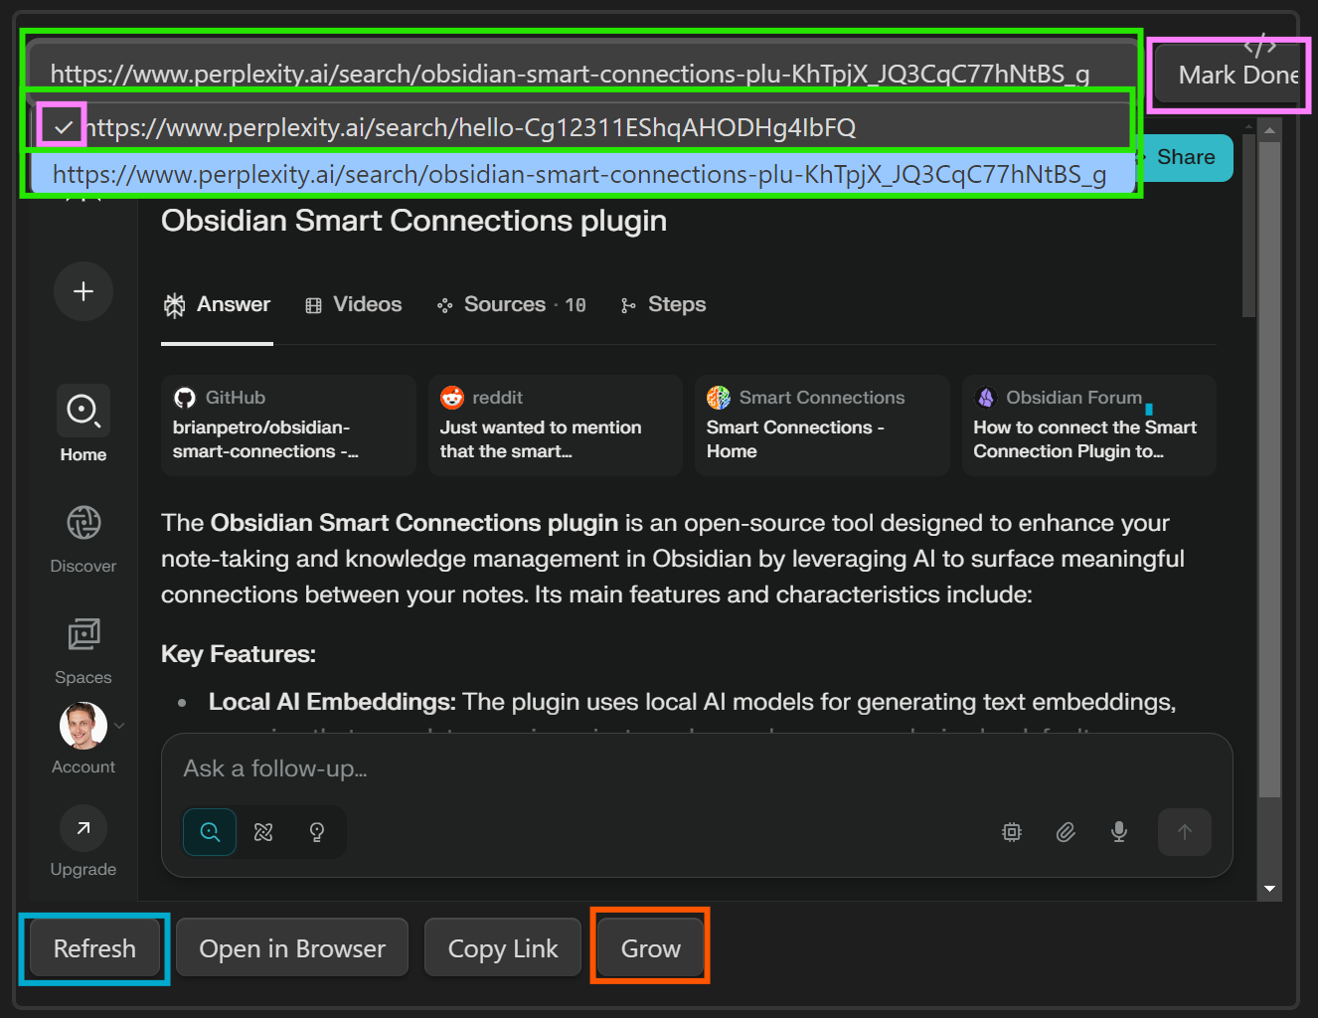This screenshot has width=1318, height=1018.
Task: Select the Search mode toggle in follow-up box
Action: (x=210, y=832)
